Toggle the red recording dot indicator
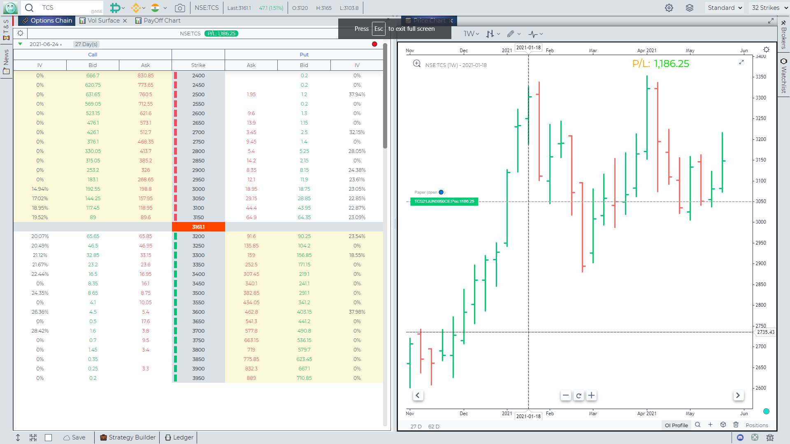This screenshot has width=790, height=444. point(374,44)
